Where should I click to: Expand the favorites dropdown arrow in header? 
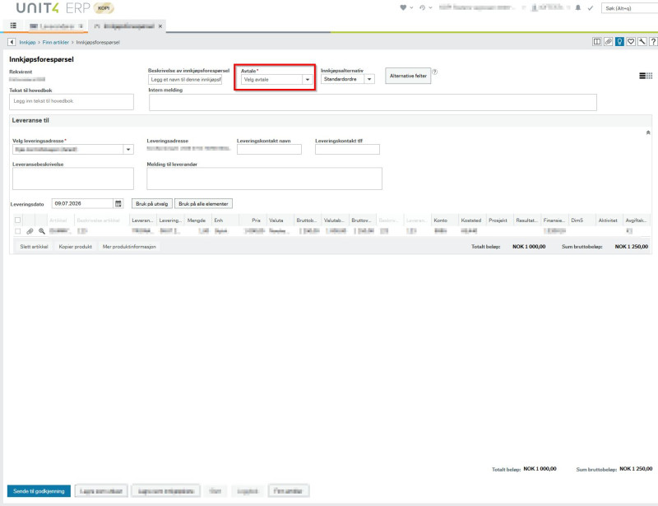click(411, 7)
